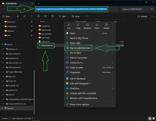Go up one folder level
156x121 pixels.
[17, 9]
